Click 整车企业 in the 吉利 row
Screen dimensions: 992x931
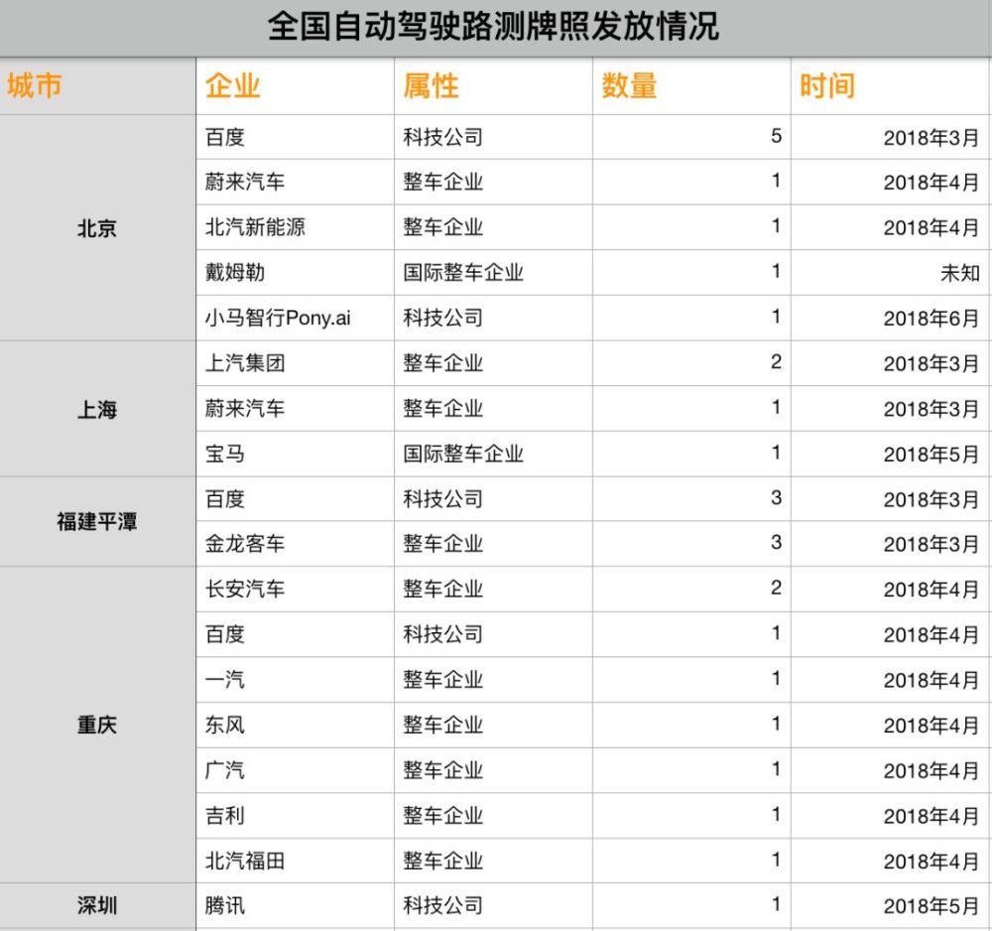[442, 815]
